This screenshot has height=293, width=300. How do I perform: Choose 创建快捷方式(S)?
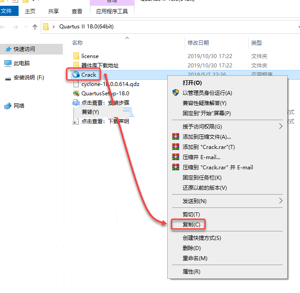click(202, 238)
